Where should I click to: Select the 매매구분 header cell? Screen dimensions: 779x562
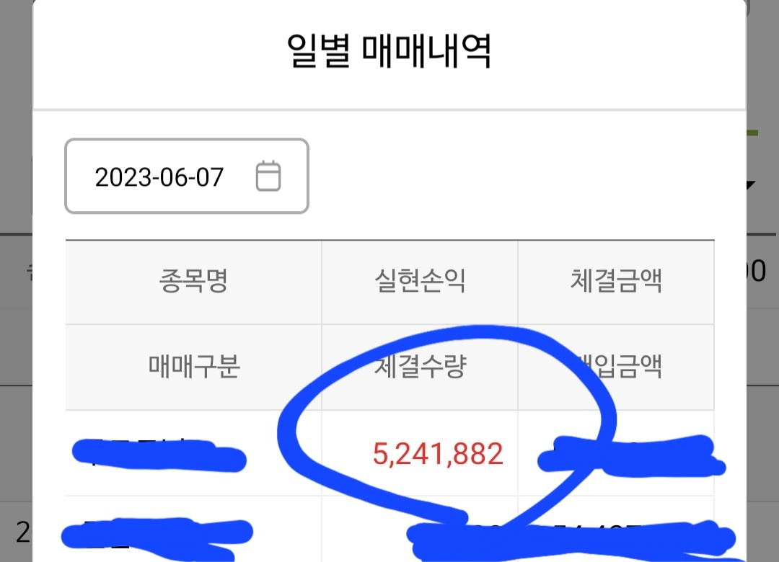[193, 367]
